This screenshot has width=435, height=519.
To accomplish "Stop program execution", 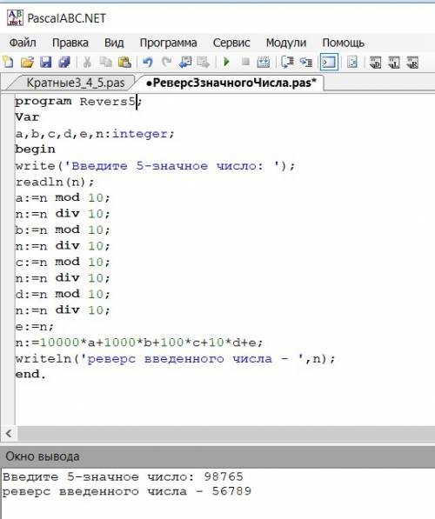I will [x=245, y=62].
